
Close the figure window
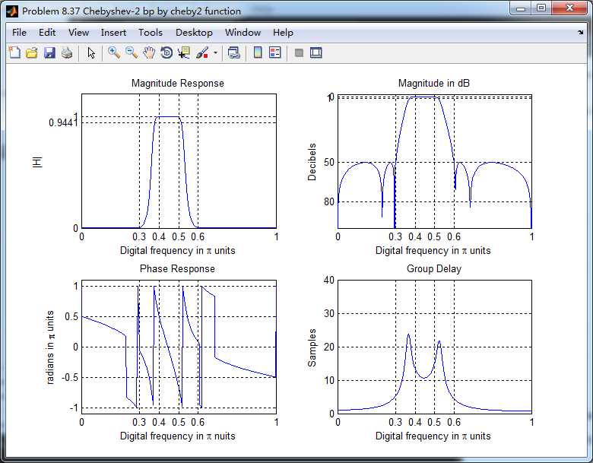click(x=569, y=8)
